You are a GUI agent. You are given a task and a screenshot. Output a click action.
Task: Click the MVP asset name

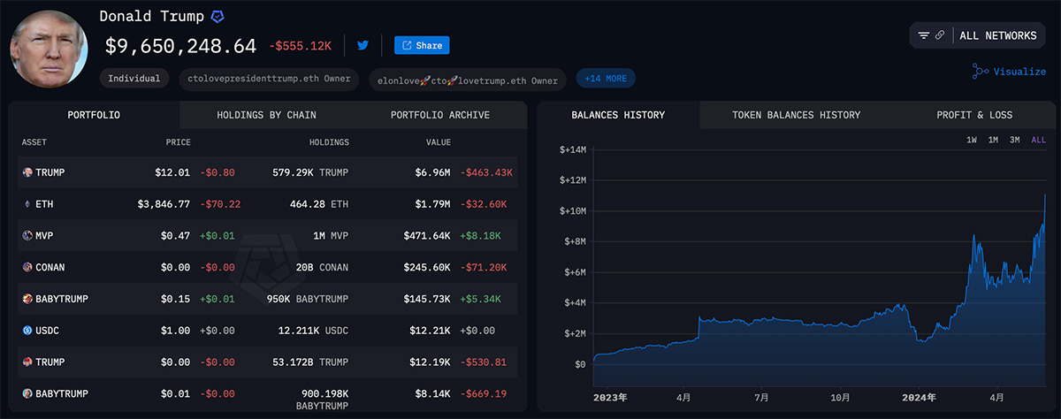[44, 236]
